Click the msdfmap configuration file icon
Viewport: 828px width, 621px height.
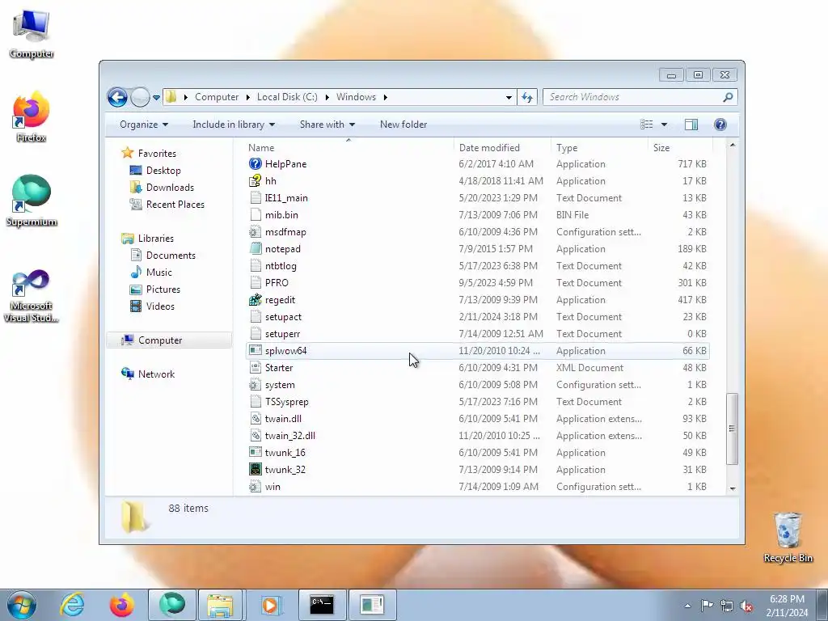click(255, 232)
